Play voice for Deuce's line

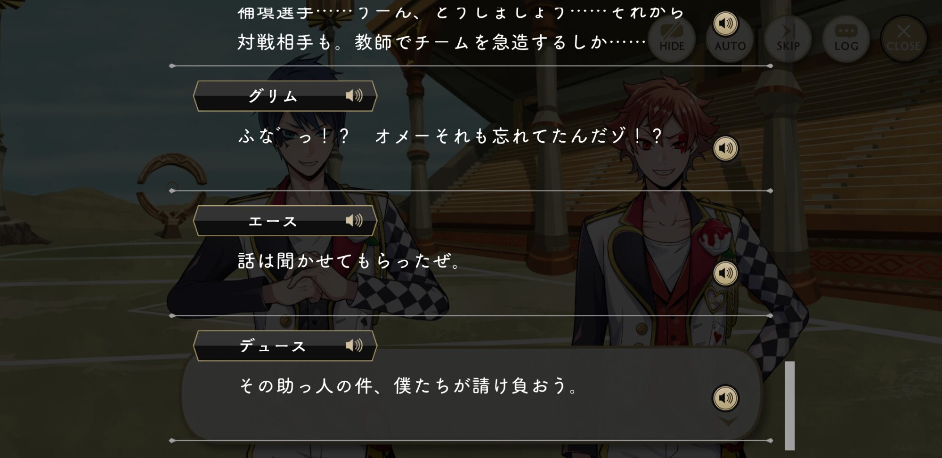tap(725, 398)
